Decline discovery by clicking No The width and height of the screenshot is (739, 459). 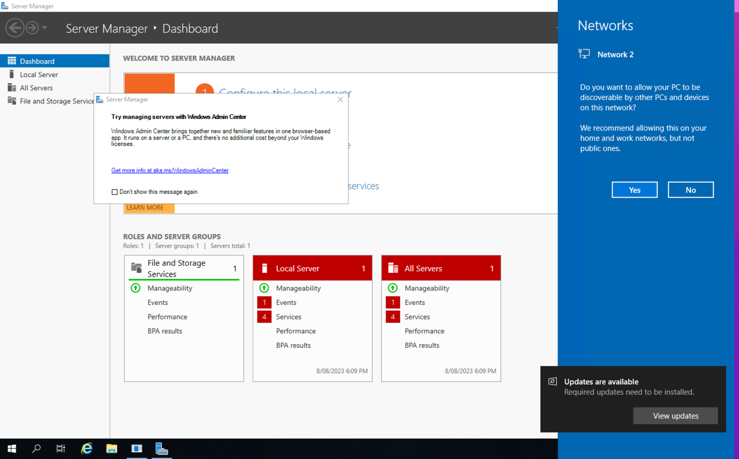click(690, 189)
